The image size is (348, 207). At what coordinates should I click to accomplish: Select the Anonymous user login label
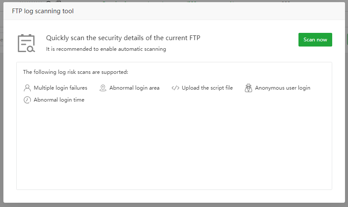[283, 88]
